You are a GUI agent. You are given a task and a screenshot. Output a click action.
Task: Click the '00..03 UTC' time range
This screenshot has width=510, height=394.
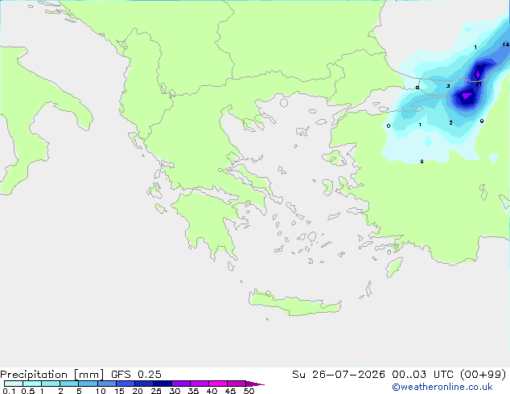click(x=423, y=375)
